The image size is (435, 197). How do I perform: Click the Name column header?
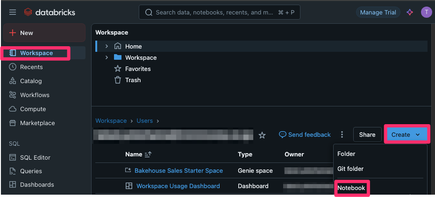(x=134, y=155)
